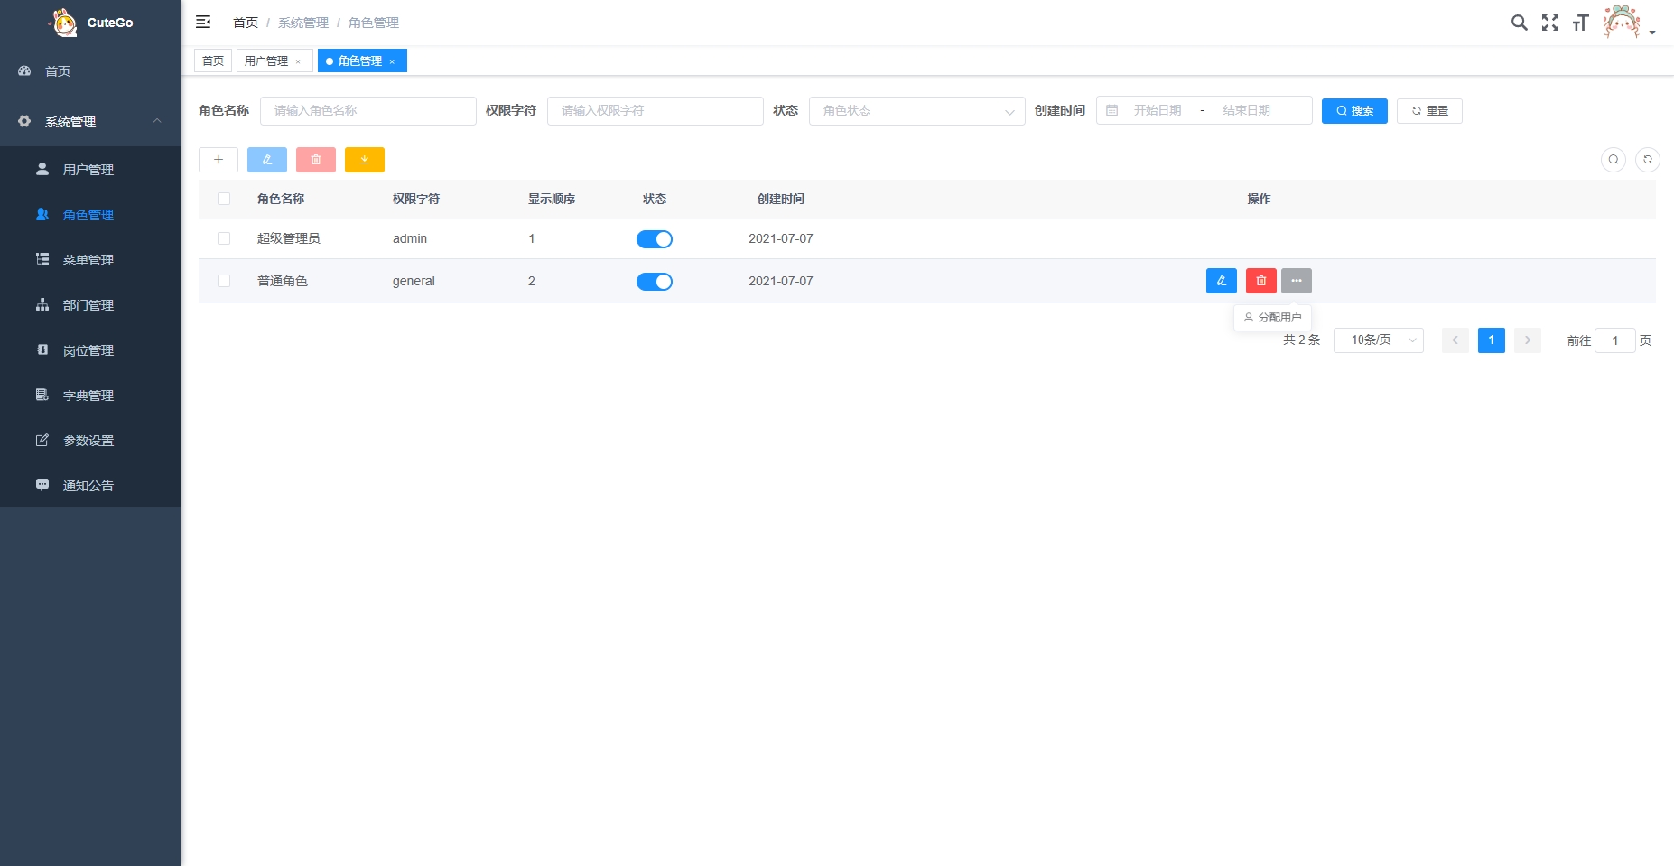
Task: Toggle fullscreen mode icon in header
Action: [1550, 23]
